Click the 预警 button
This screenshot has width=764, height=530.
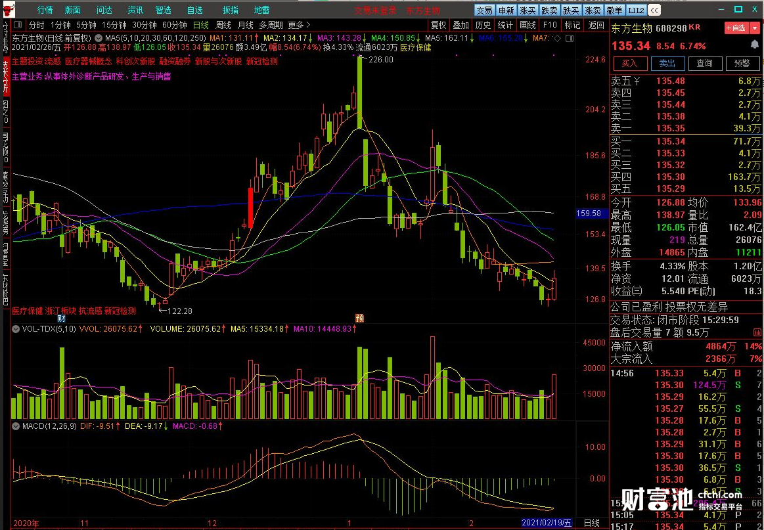[x=742, y=63]
